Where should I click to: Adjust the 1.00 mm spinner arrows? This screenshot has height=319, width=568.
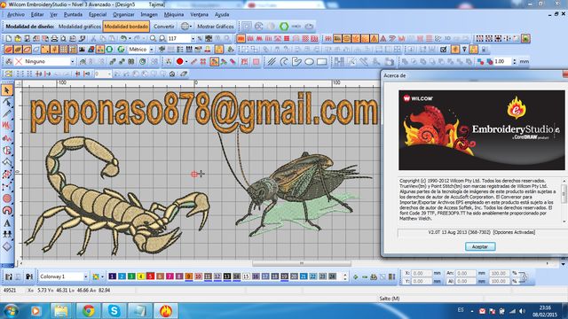click(515, 62)
